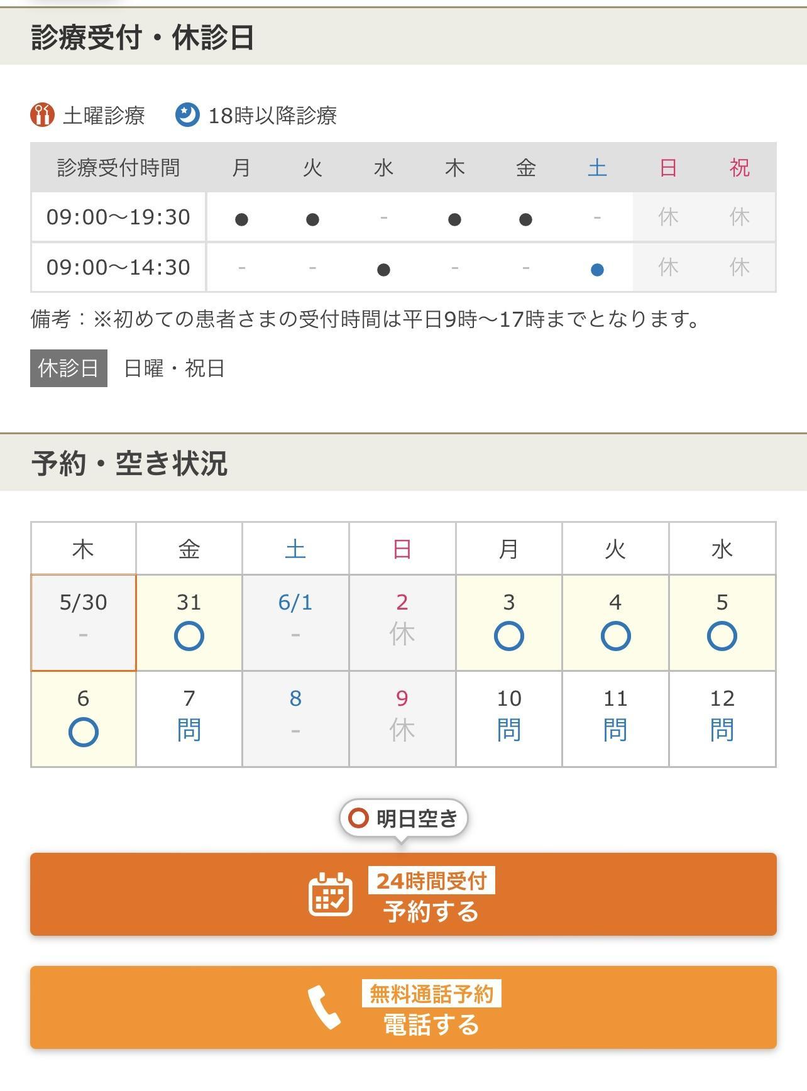
Task: Click the blue Saturday availability dot
Action: (x=597, y=270)
